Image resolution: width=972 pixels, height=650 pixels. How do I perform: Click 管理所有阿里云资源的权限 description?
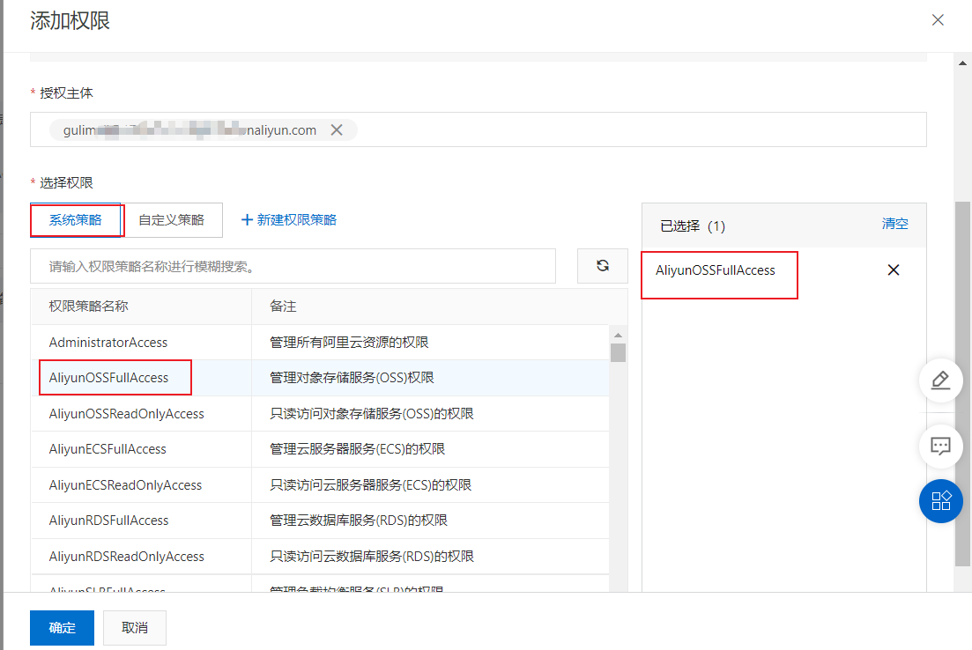pyautogui.click(x=349, y=343)
